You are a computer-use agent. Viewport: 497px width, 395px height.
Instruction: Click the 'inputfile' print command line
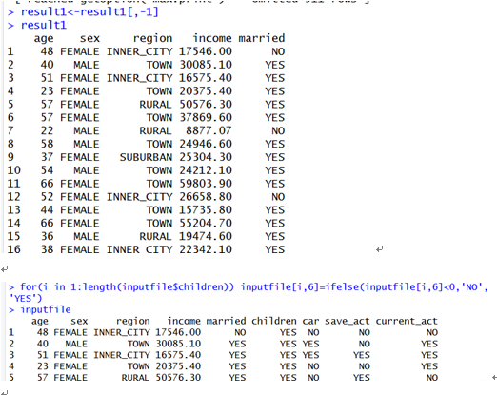(46, 309)
